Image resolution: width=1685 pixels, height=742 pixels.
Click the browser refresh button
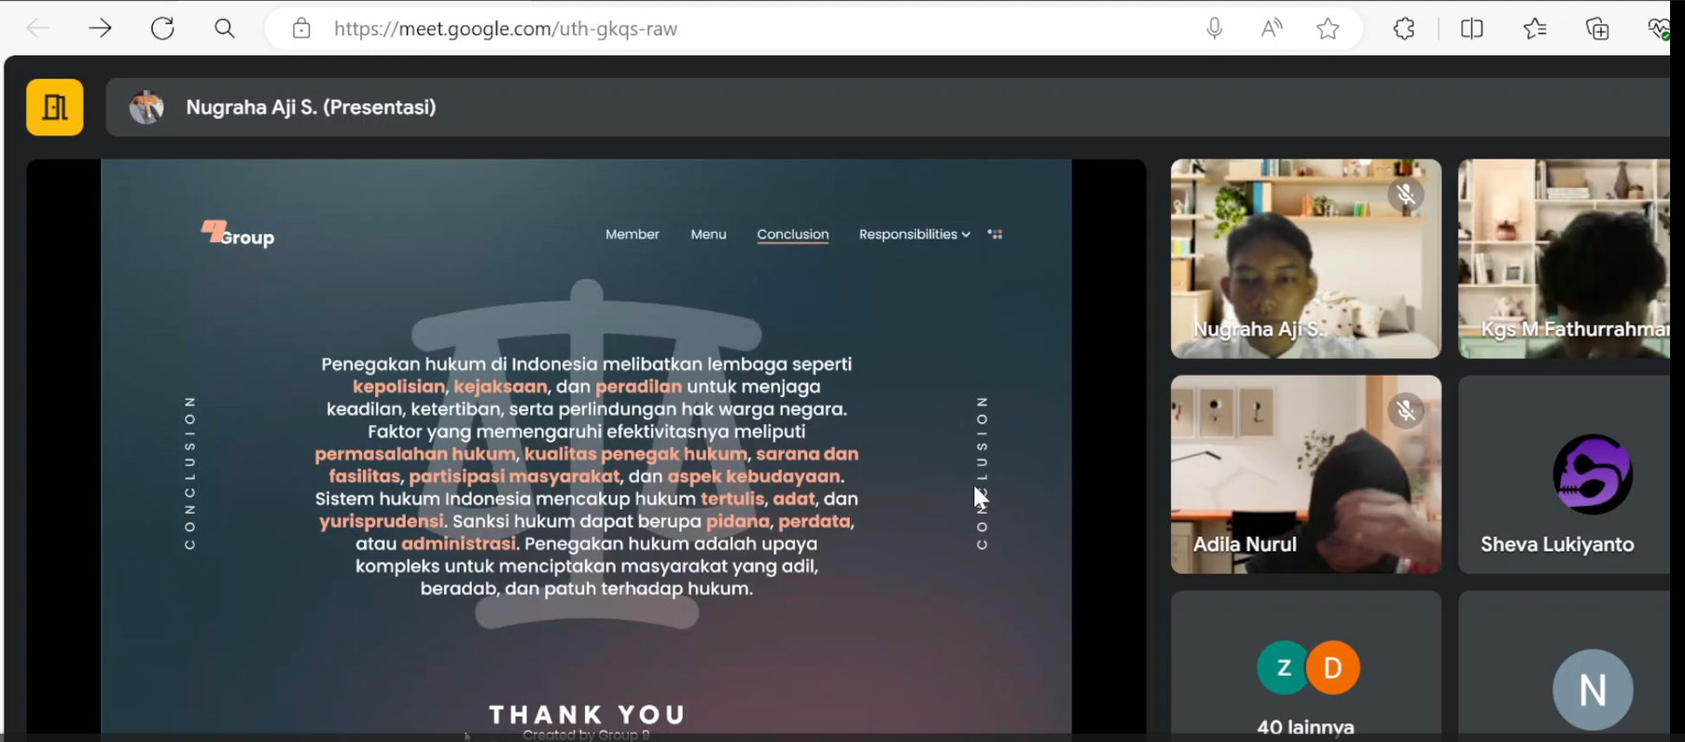(162, 29)
